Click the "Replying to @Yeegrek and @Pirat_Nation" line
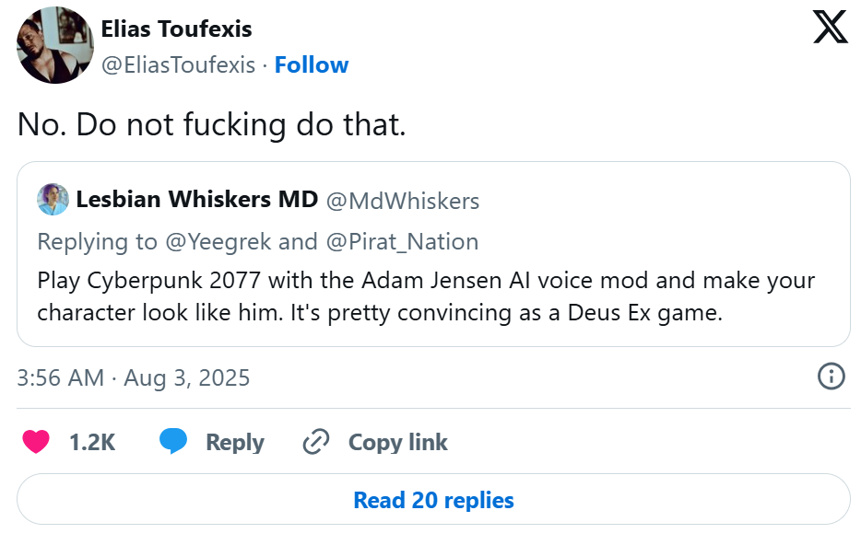 pos(258,241)
